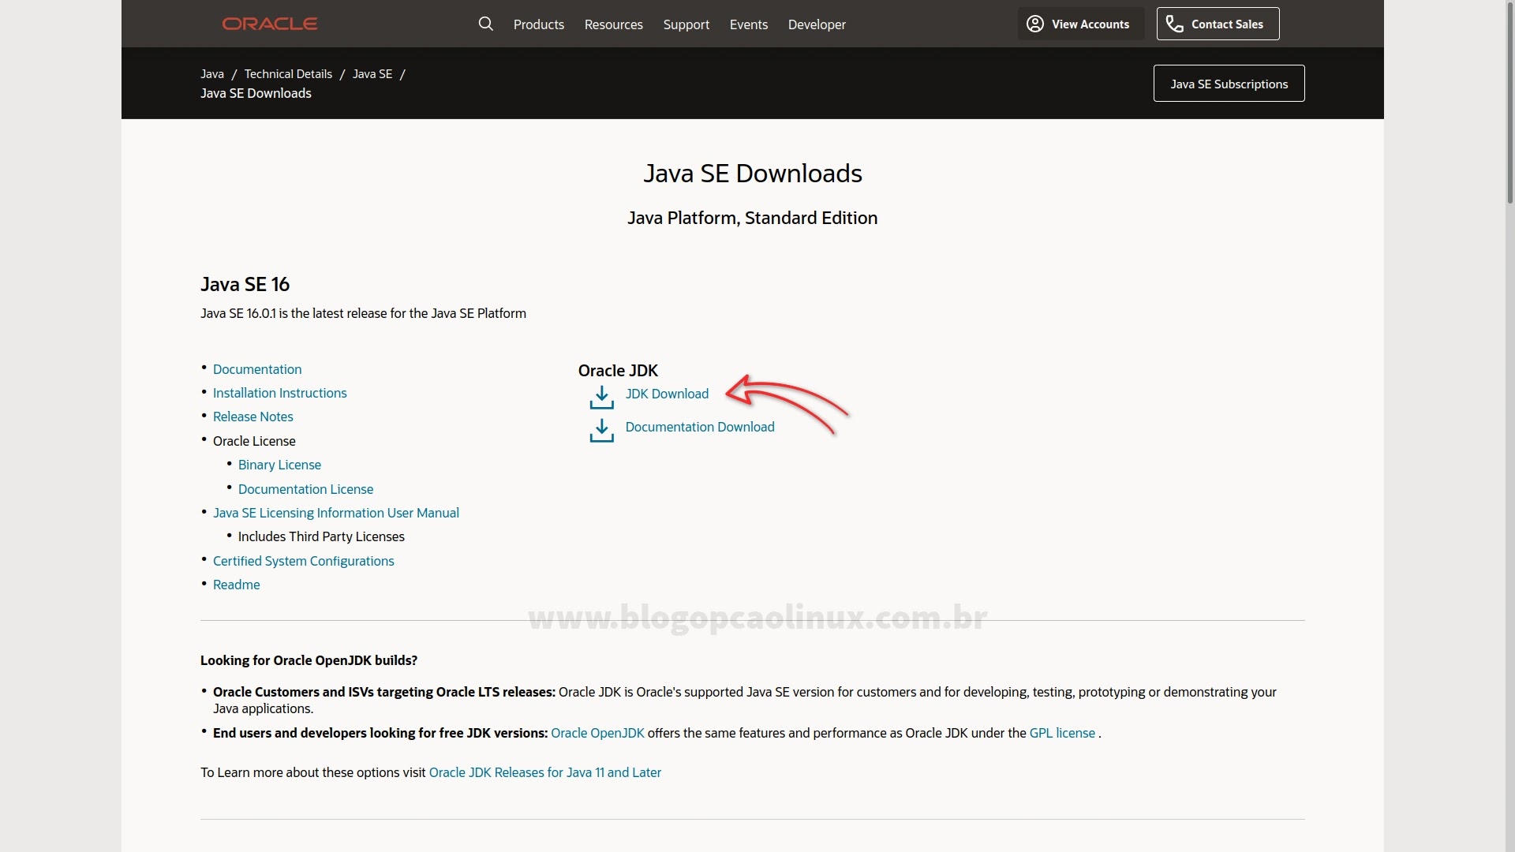The image size is (1515, 852).
Task: Open Java SE Licensing Information User Manual
Action: coord(336,513)
